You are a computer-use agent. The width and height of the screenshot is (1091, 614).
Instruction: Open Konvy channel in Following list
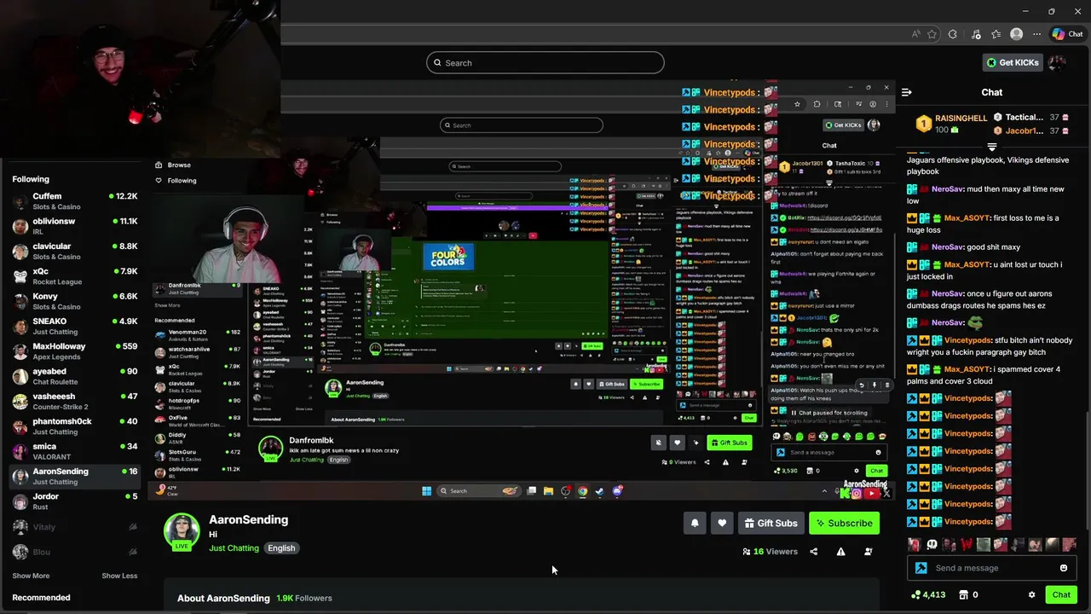click(75, 301)
